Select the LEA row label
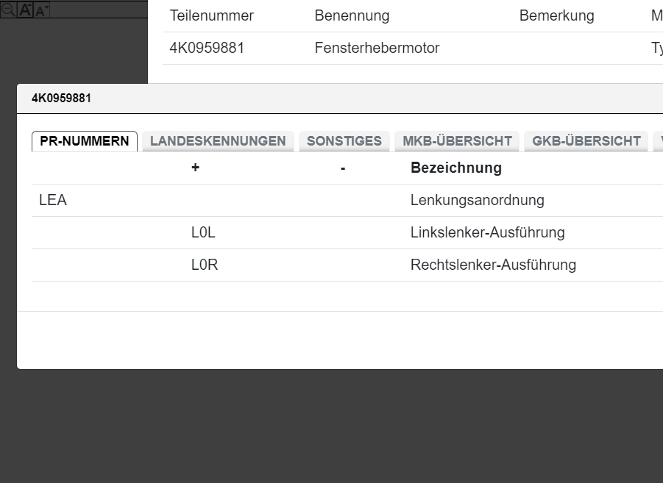This screenshot has width=663, height=483. point(53,200)
